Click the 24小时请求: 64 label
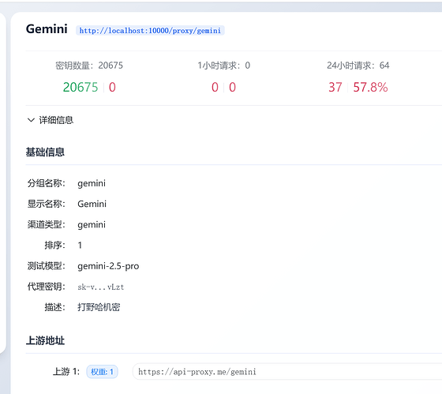This screenshot has height=394, width=442. [358, 66]
